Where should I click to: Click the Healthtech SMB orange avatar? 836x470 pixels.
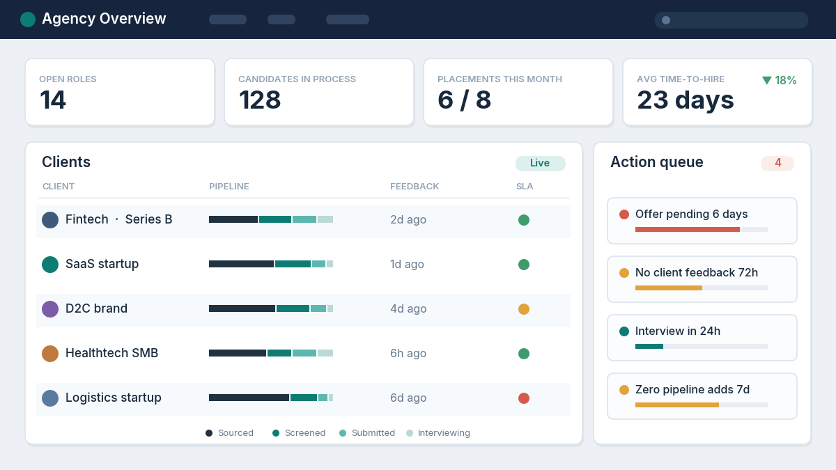pyautogui.click(x=50, y=354)
